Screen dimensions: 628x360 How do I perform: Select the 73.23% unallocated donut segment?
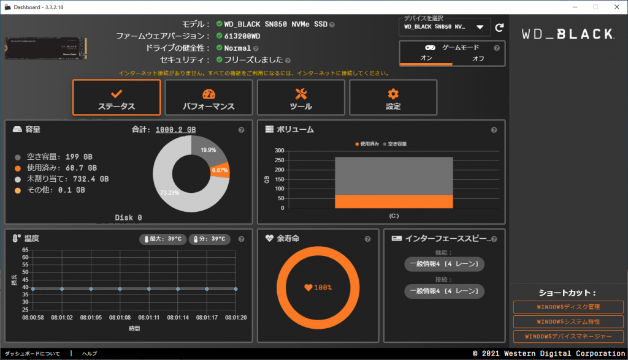click(170, 192)
